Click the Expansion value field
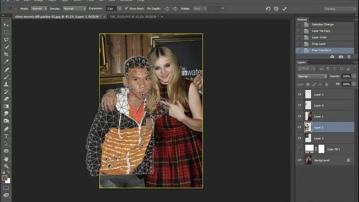 click(112, 9)
